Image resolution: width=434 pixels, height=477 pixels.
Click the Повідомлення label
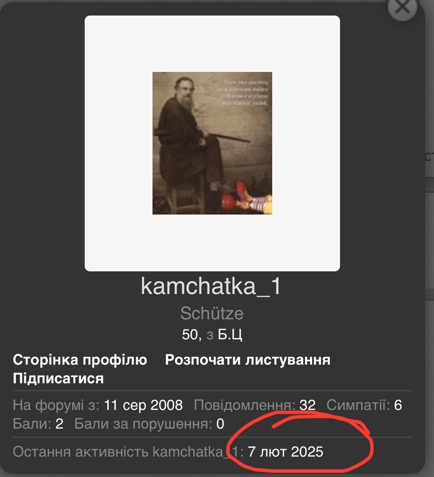245,405
